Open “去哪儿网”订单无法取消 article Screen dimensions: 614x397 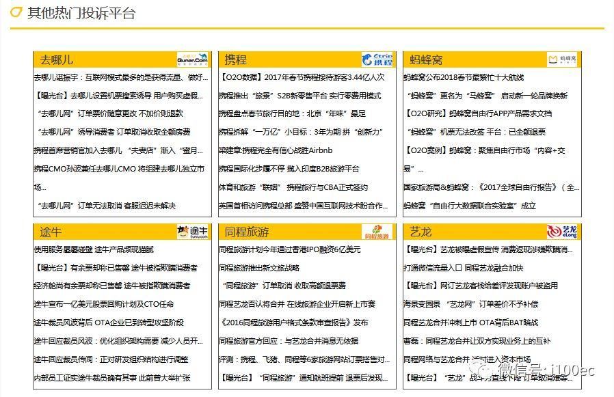[107, 206]
